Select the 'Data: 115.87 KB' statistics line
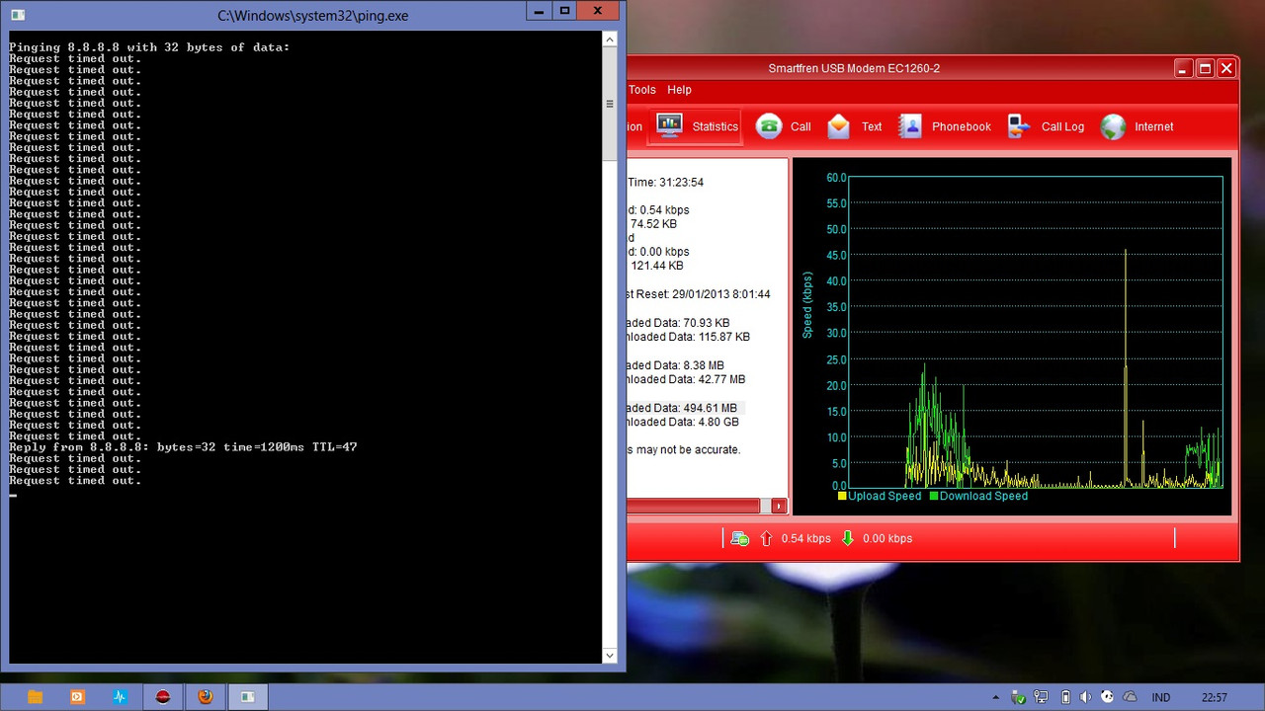Image resolution: width=1265 pixels, height=711 pixels. pyautogui.click(x=689, y=337)
